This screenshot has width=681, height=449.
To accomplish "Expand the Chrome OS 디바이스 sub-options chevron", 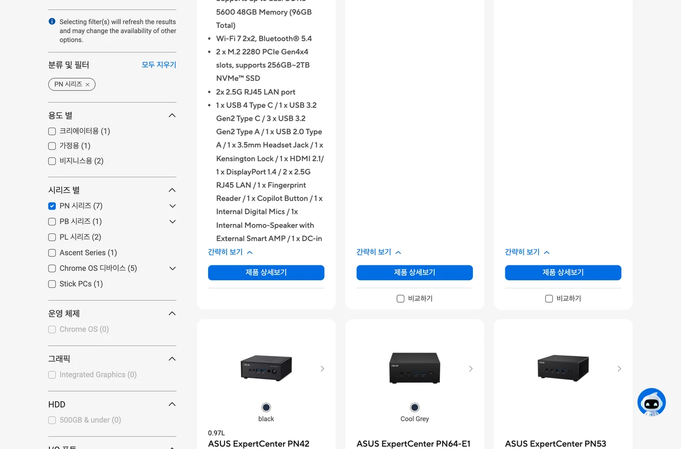I will click(x=172, y=269).
